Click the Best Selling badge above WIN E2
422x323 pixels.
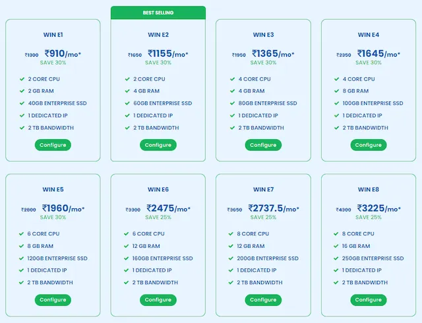point(158,13)
